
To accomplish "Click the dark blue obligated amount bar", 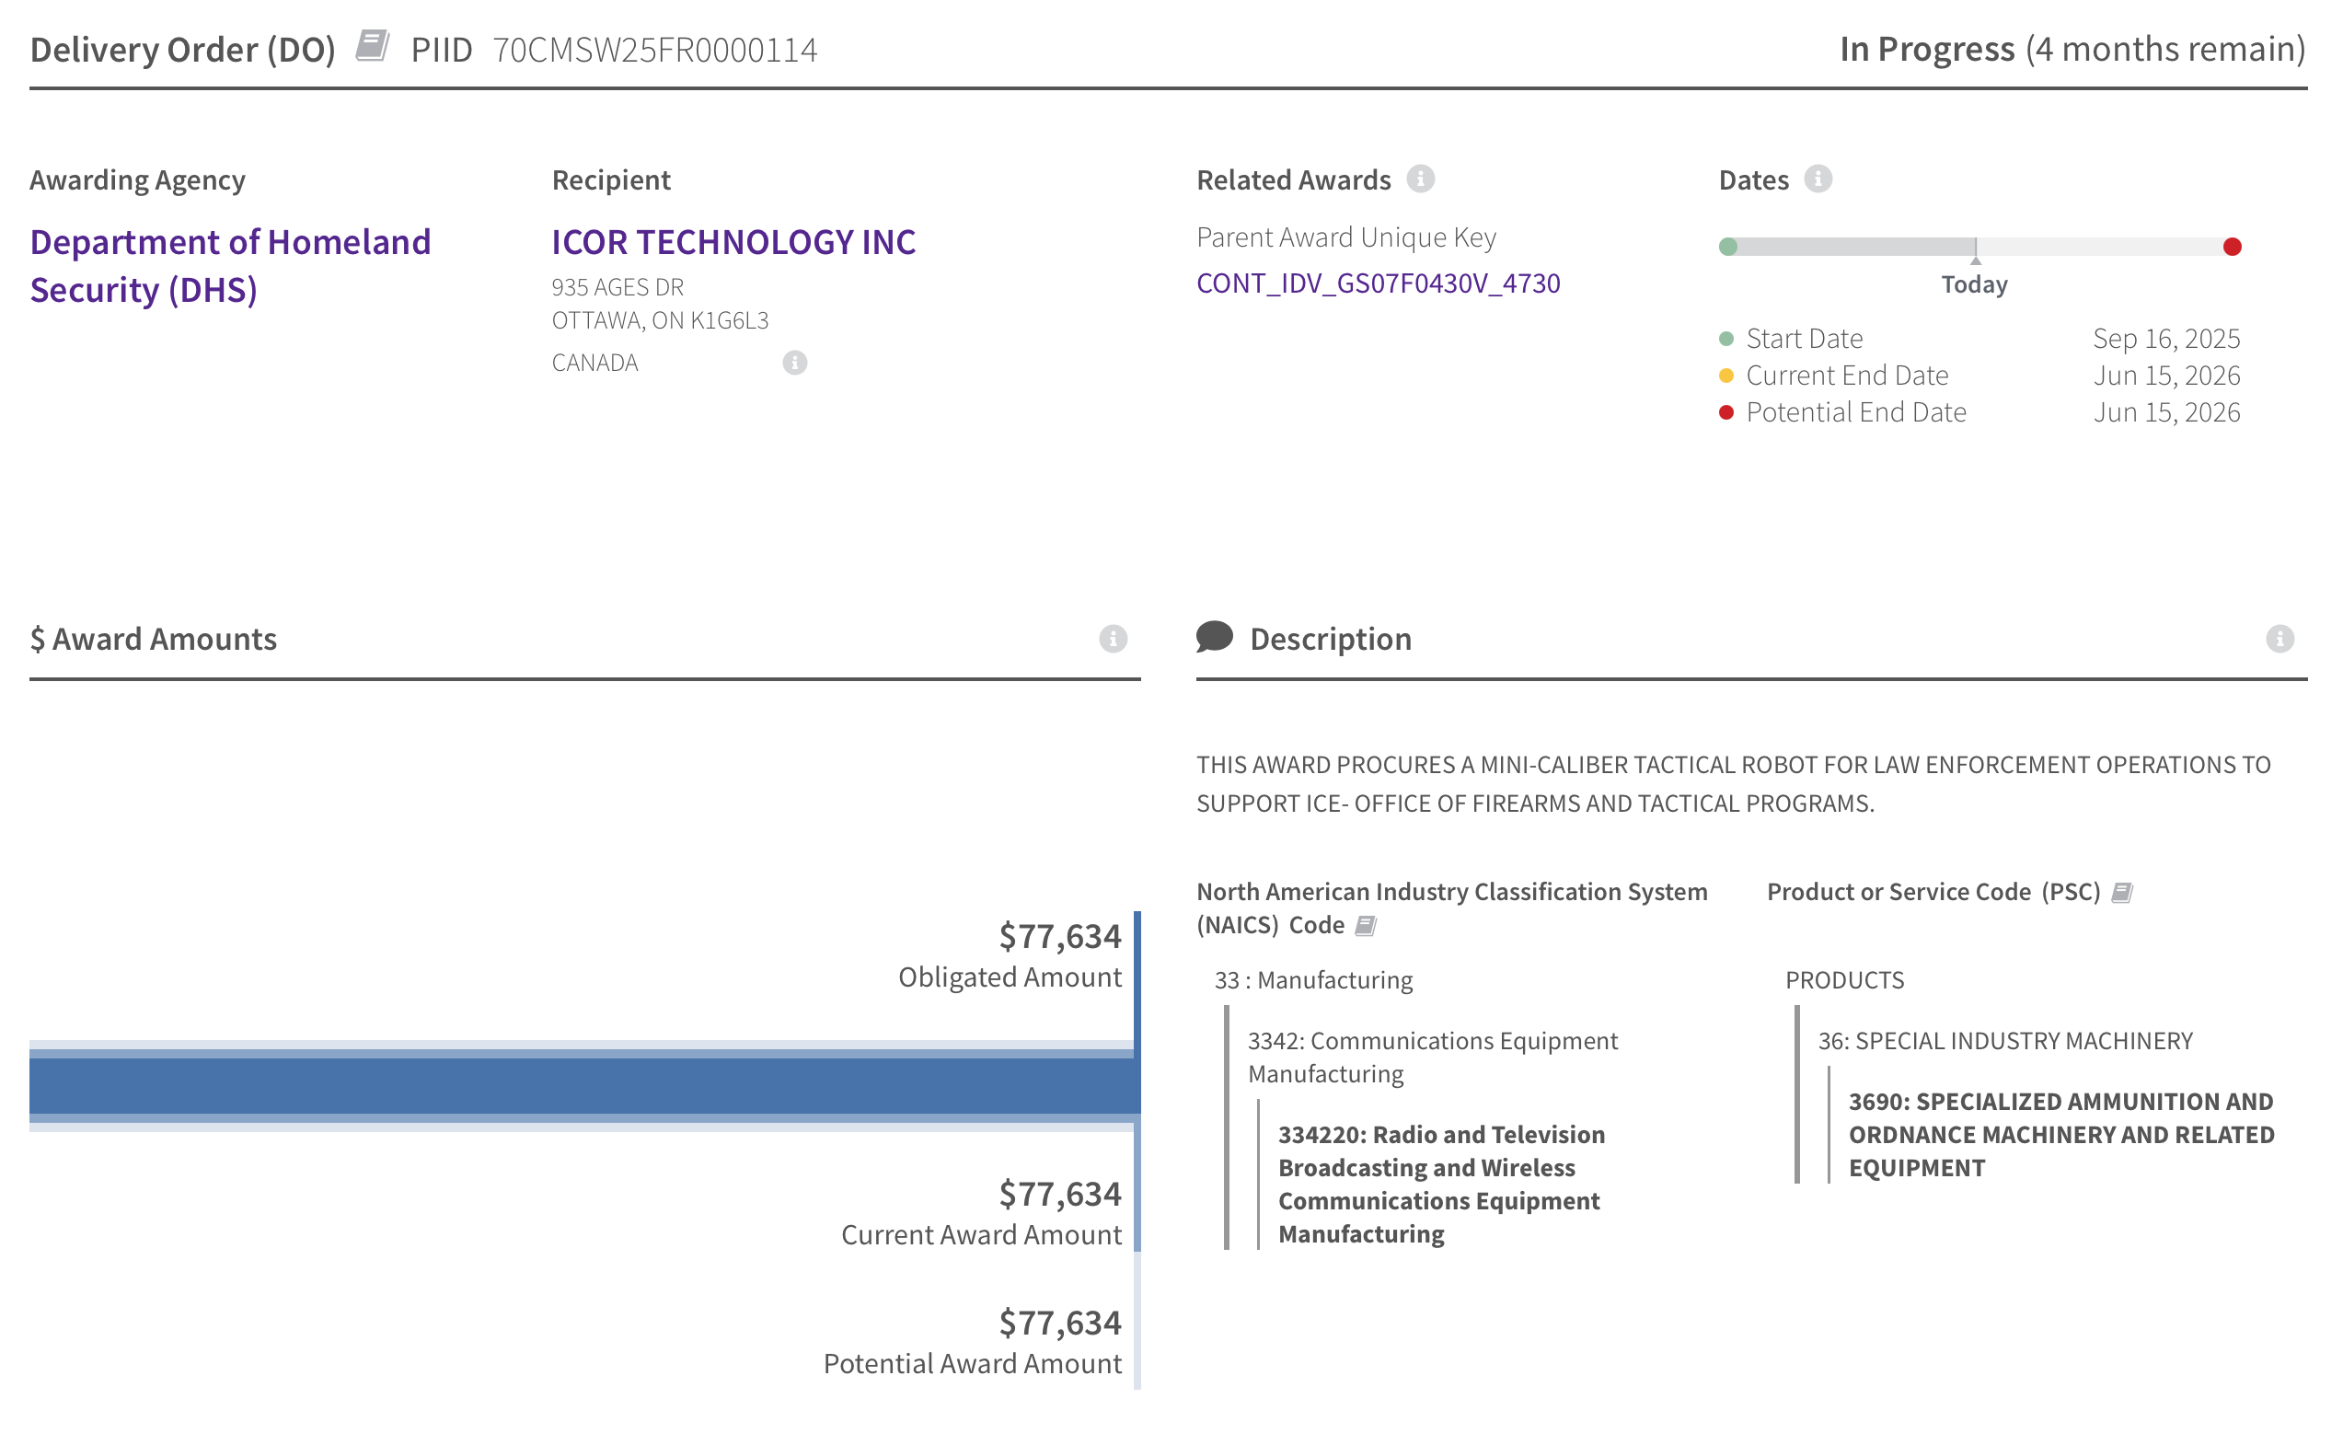I will click(x=583, y=1086).
